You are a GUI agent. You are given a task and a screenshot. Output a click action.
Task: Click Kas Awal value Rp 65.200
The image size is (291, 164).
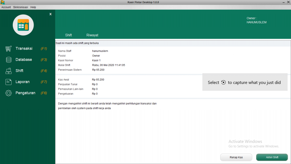[x=98, y=80]
